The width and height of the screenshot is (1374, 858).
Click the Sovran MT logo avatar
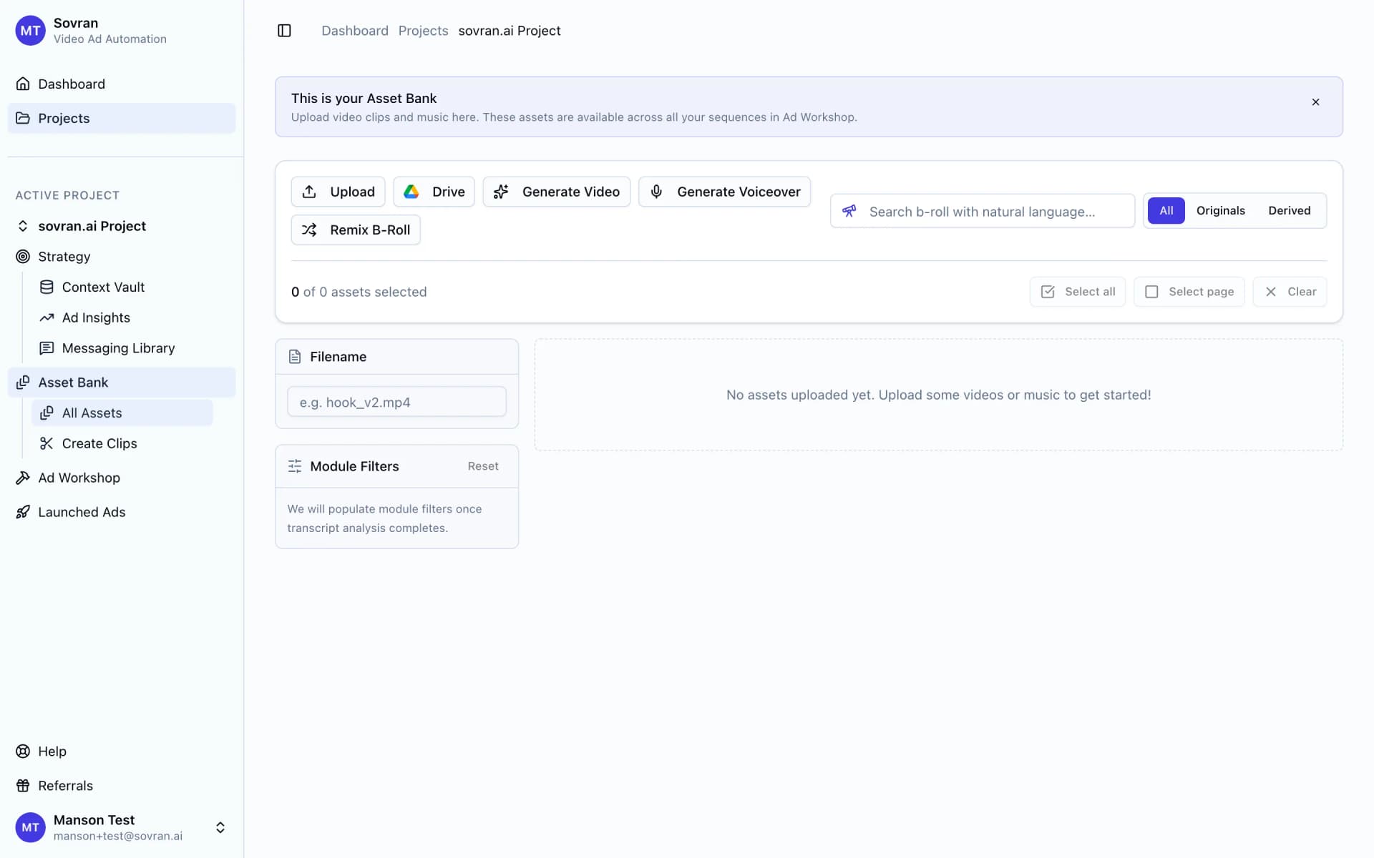click(x=30, y=31)
